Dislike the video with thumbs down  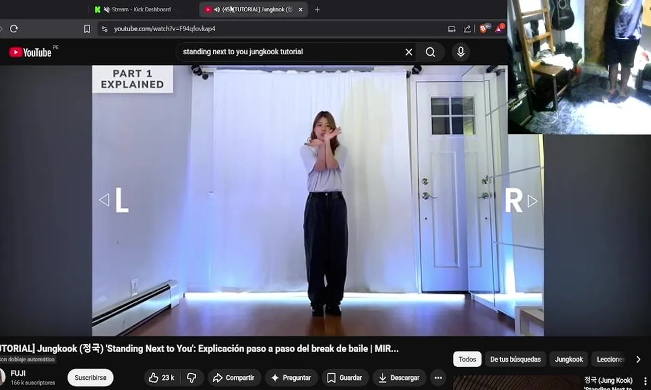(192, 378)
